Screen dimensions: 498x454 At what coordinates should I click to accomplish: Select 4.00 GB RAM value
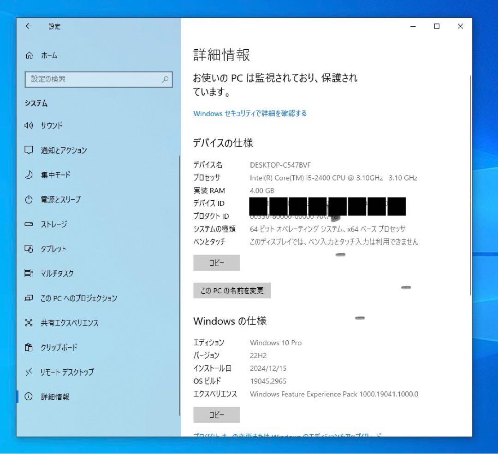coord(262,191)
